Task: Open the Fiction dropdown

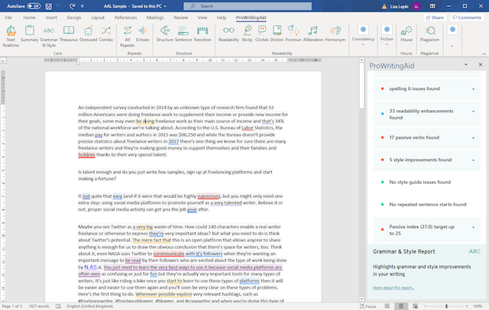Action: 387,35
